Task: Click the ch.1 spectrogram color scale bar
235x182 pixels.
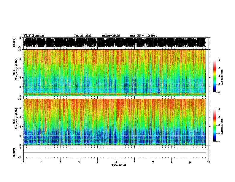Action: point(215,76)
